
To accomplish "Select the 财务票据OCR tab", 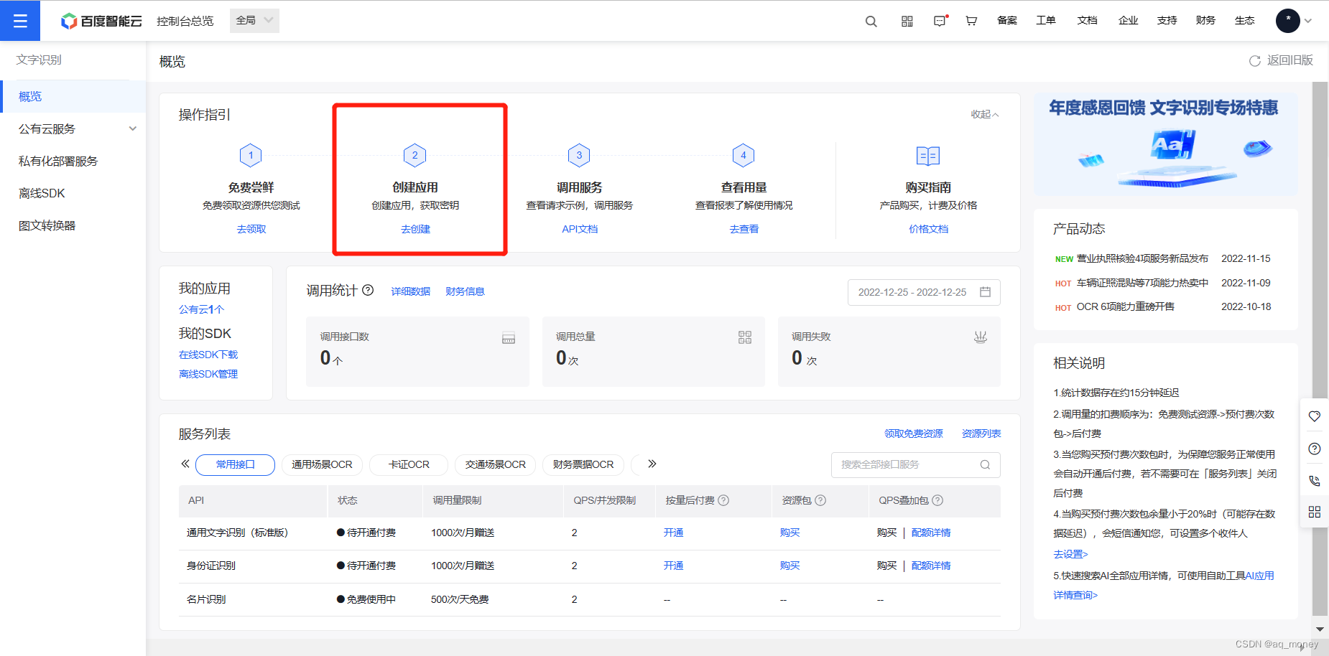I will coord(583,465).
